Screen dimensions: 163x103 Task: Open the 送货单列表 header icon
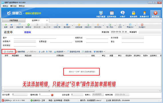112,14
